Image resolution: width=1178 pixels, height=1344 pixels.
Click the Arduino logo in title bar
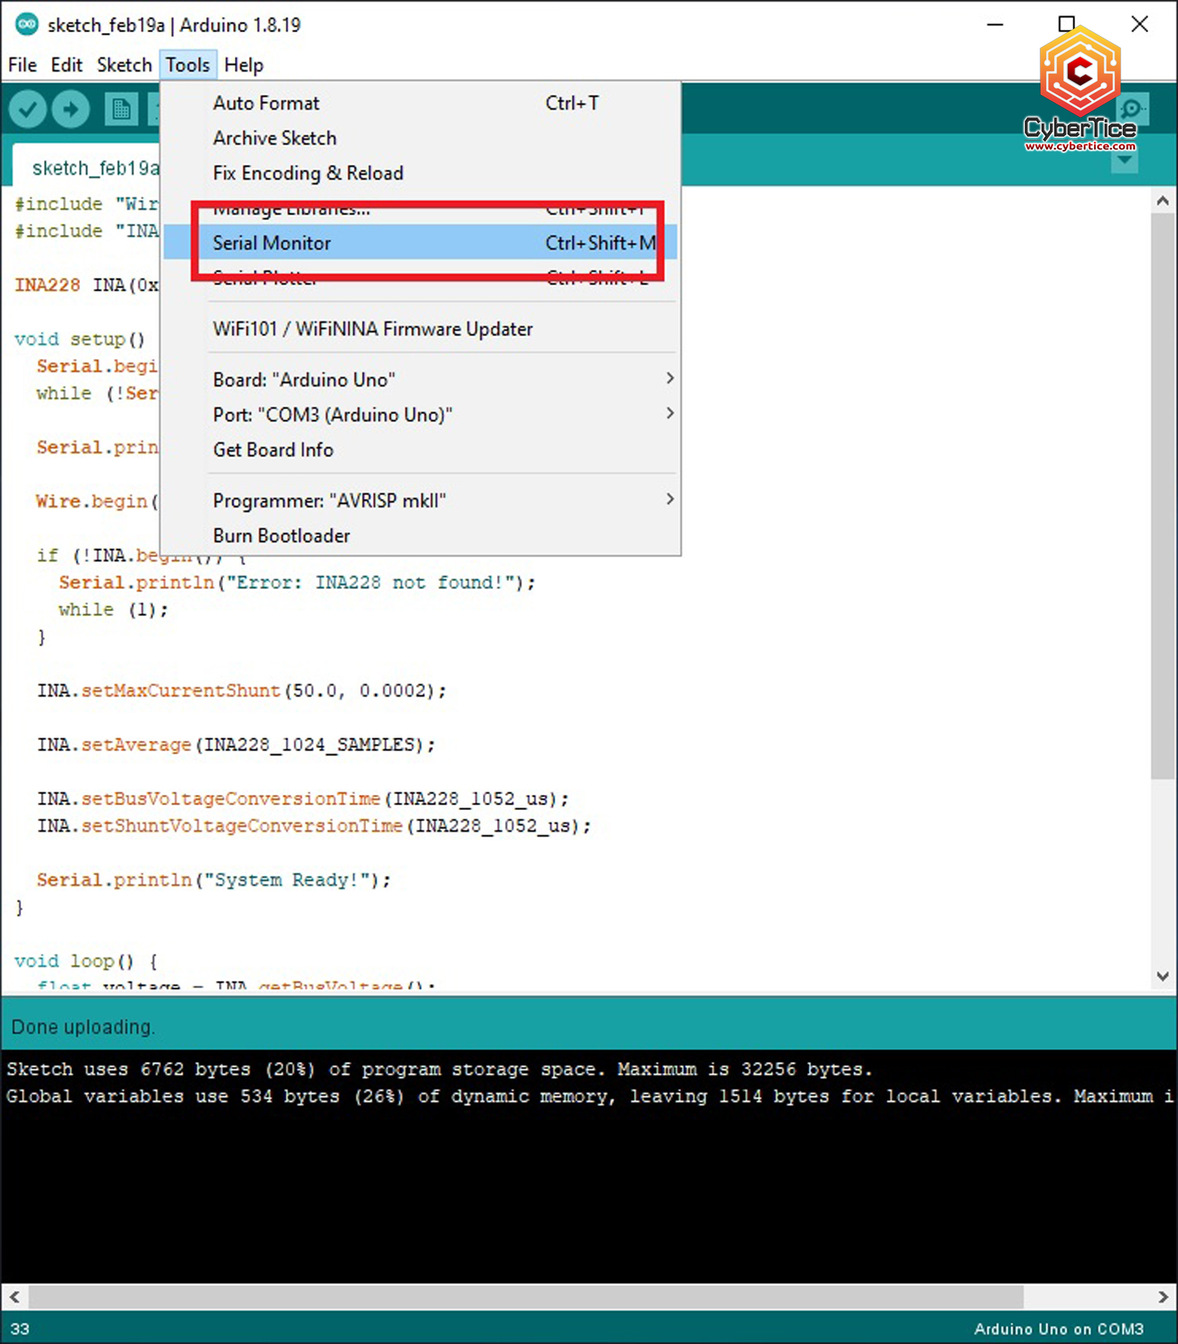click(x=27, y=24)
